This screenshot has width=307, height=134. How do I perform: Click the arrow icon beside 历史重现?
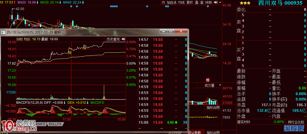[x=123, y=39]
